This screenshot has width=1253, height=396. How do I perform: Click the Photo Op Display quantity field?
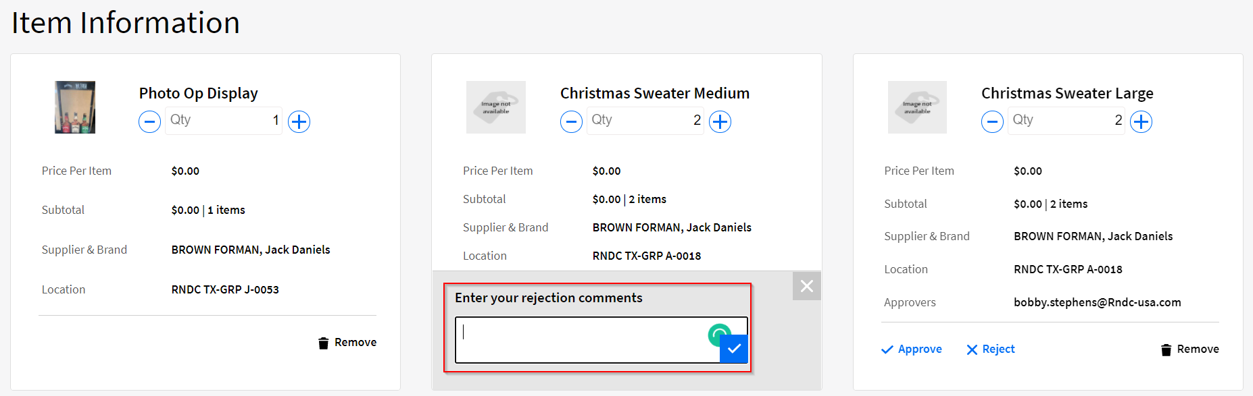point(223,120)
